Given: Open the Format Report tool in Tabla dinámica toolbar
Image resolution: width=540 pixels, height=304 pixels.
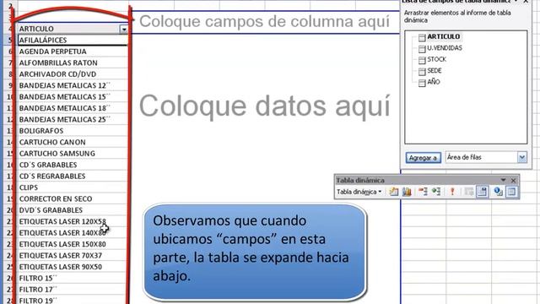Looking at the screenshot, I should click(x=394, y=192).
